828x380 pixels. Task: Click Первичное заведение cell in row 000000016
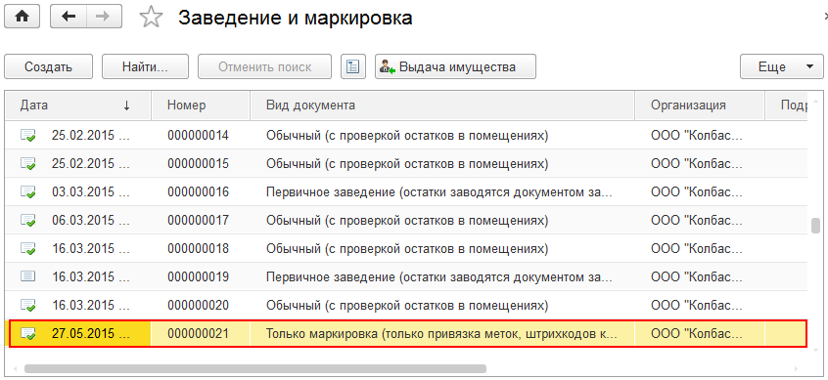[442, 191]
